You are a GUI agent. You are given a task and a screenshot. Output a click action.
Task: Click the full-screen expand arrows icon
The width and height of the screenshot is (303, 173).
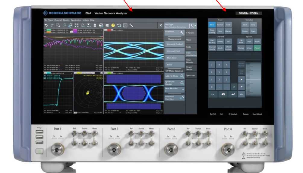77,25
